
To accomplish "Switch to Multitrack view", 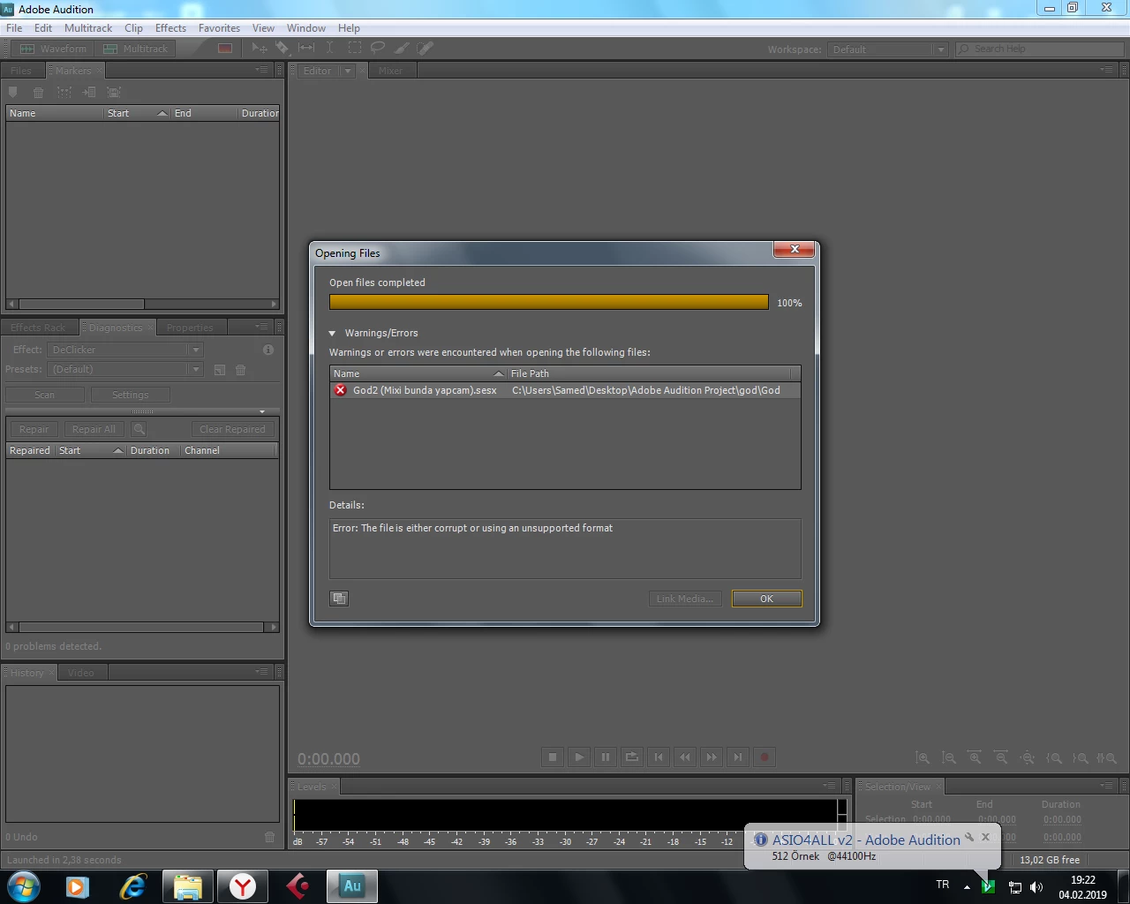I will point(135,49).
